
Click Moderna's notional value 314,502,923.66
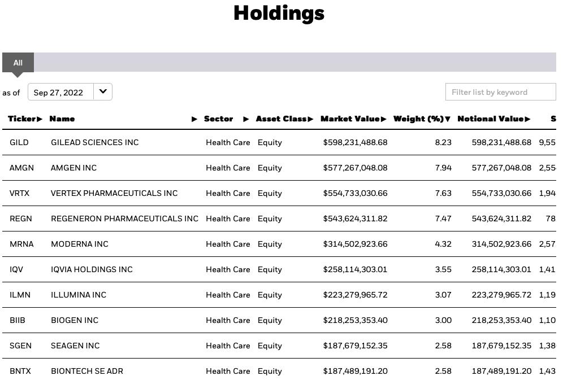[x=501, y=244]
